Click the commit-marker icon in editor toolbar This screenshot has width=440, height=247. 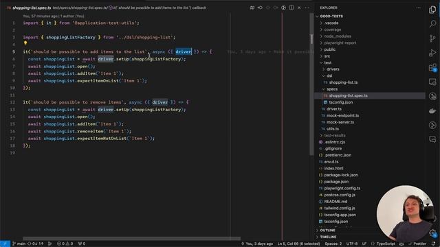[260, 8]
